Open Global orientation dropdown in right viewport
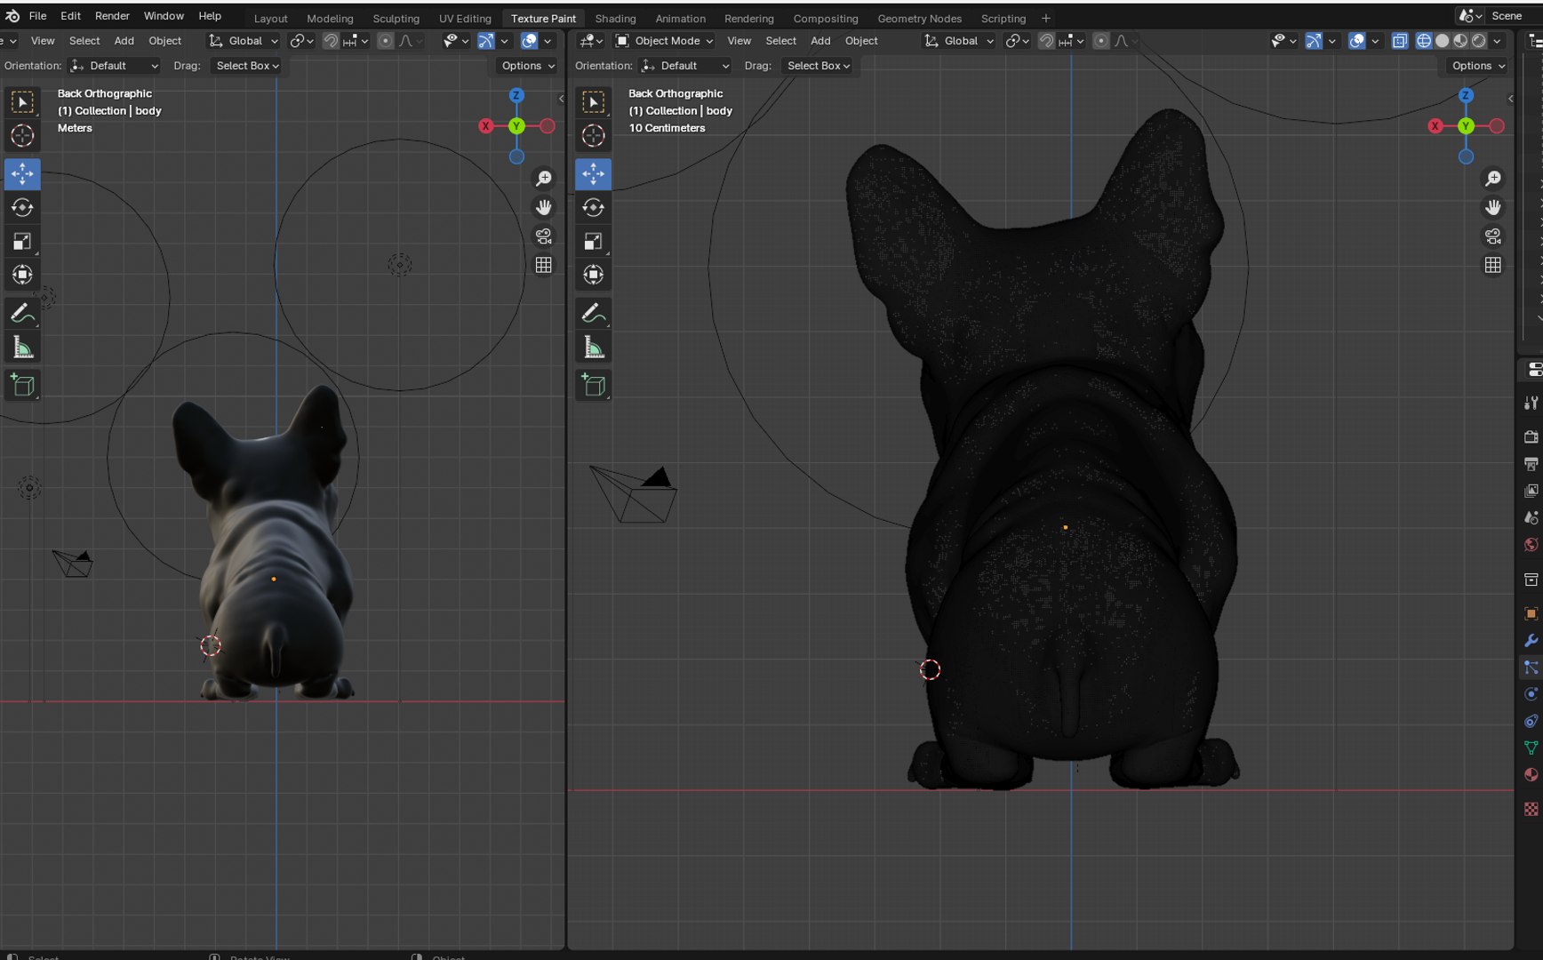 958,41
